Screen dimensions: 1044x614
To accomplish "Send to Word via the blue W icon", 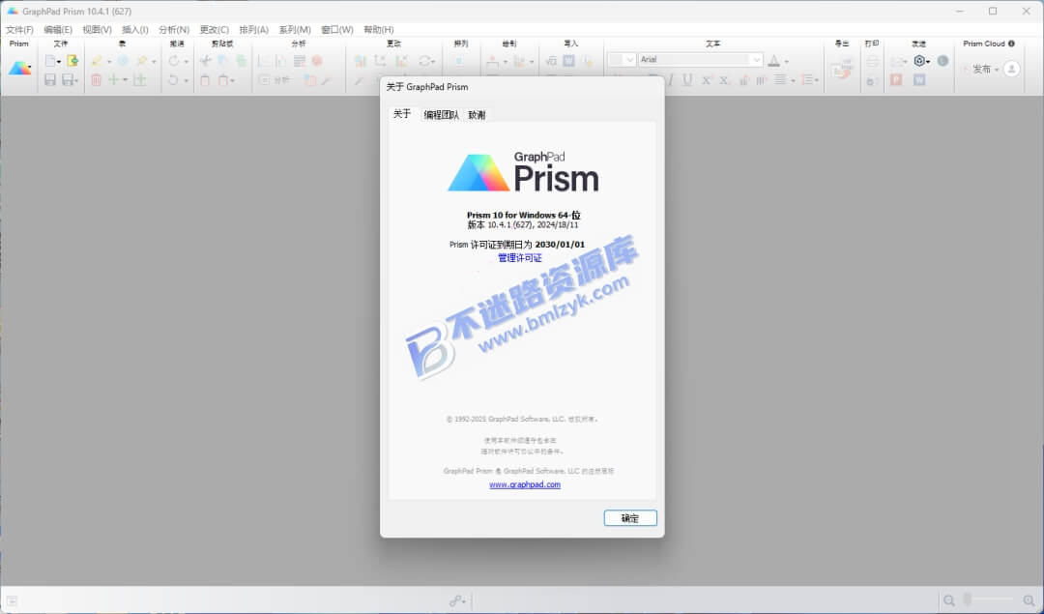I will [919, 80].
